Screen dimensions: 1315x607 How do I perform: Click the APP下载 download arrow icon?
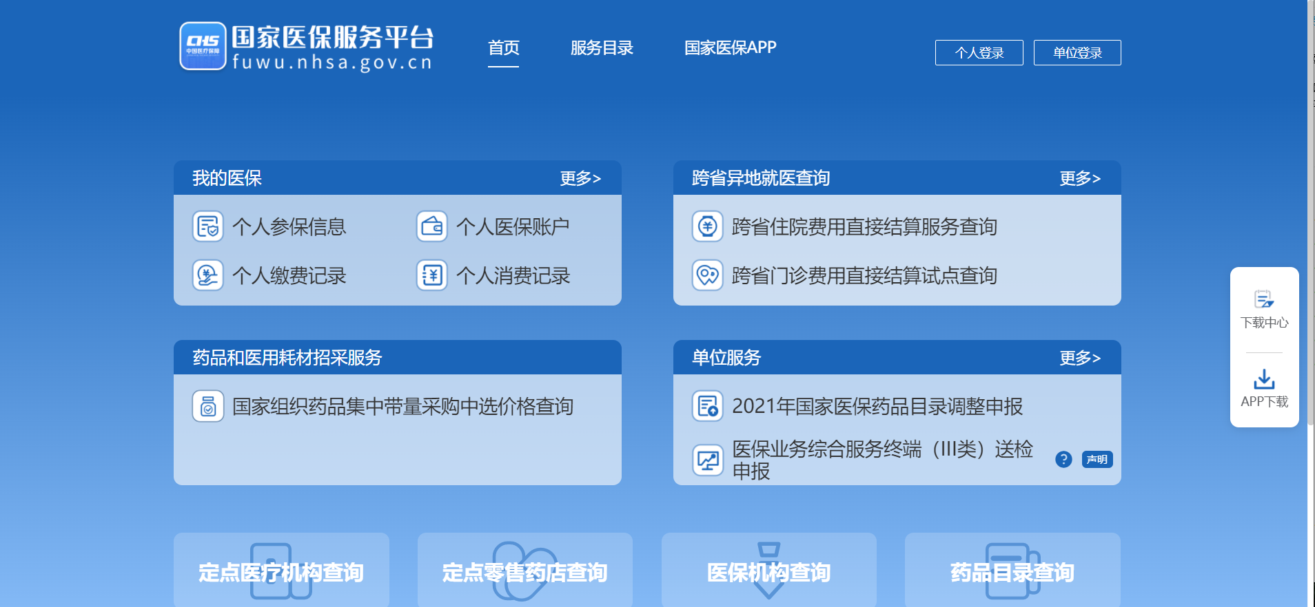point(1264,379)
